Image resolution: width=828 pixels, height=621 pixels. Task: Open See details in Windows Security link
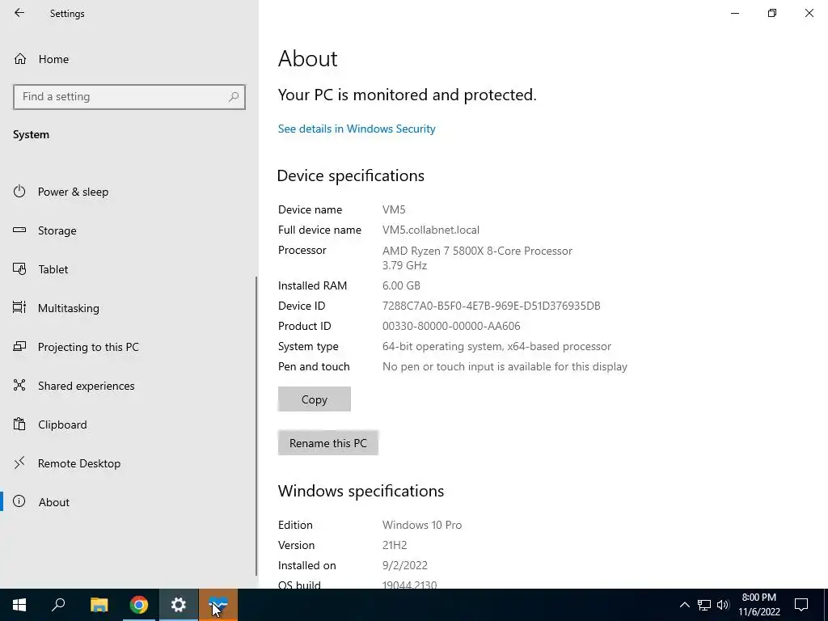[357, 129]
